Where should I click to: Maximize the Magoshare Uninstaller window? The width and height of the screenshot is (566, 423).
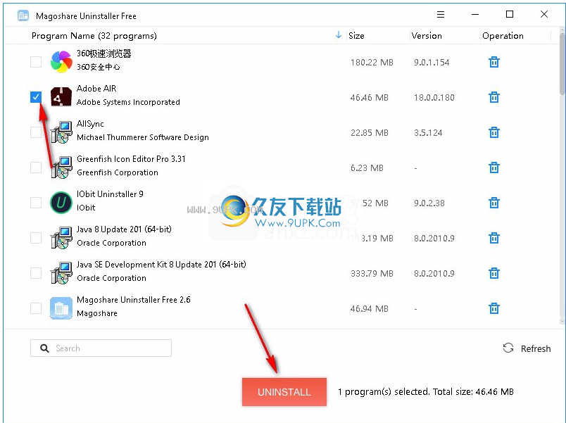(510, 14)
